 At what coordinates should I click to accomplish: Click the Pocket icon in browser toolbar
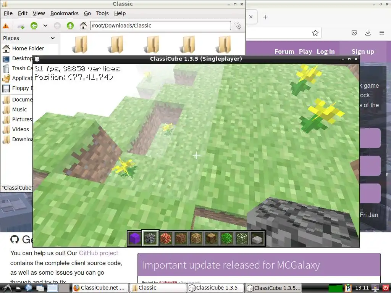pos(354,33)
